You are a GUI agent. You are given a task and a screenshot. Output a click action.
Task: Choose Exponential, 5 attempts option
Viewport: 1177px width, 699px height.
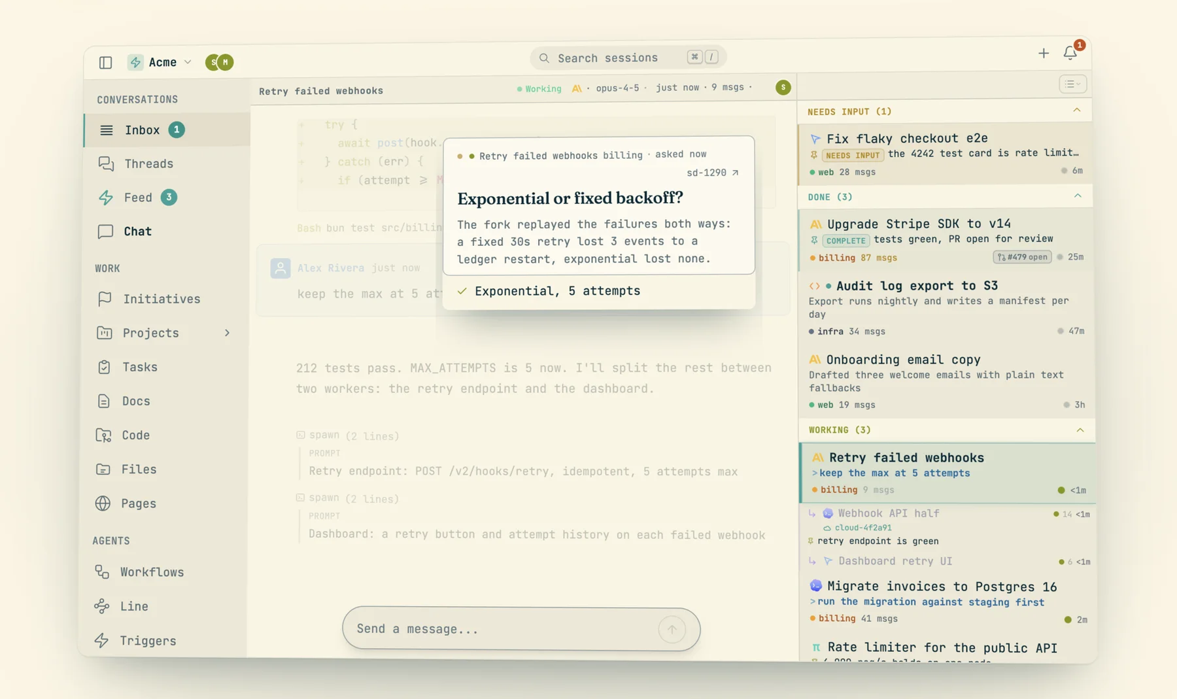599,291
